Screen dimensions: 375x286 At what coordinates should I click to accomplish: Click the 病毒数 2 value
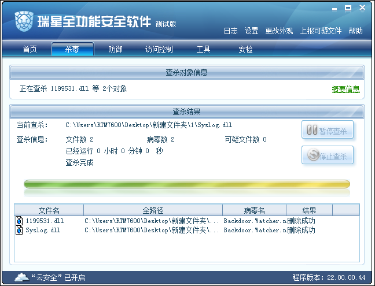tap(160, 139)
